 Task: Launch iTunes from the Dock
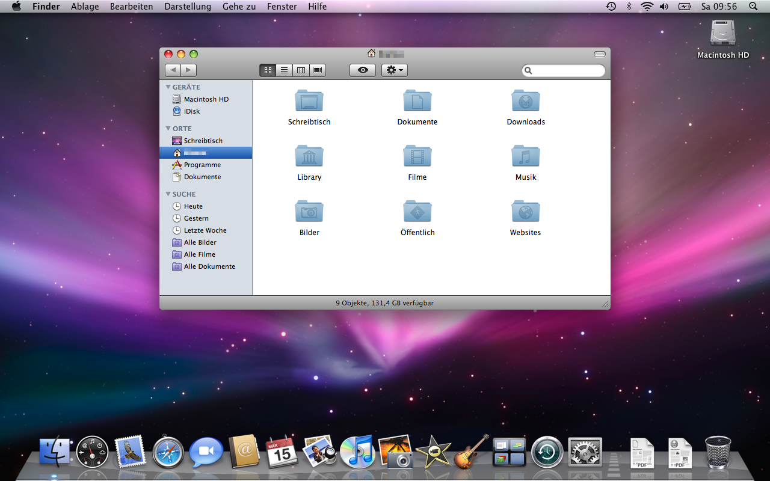point(357,453)
